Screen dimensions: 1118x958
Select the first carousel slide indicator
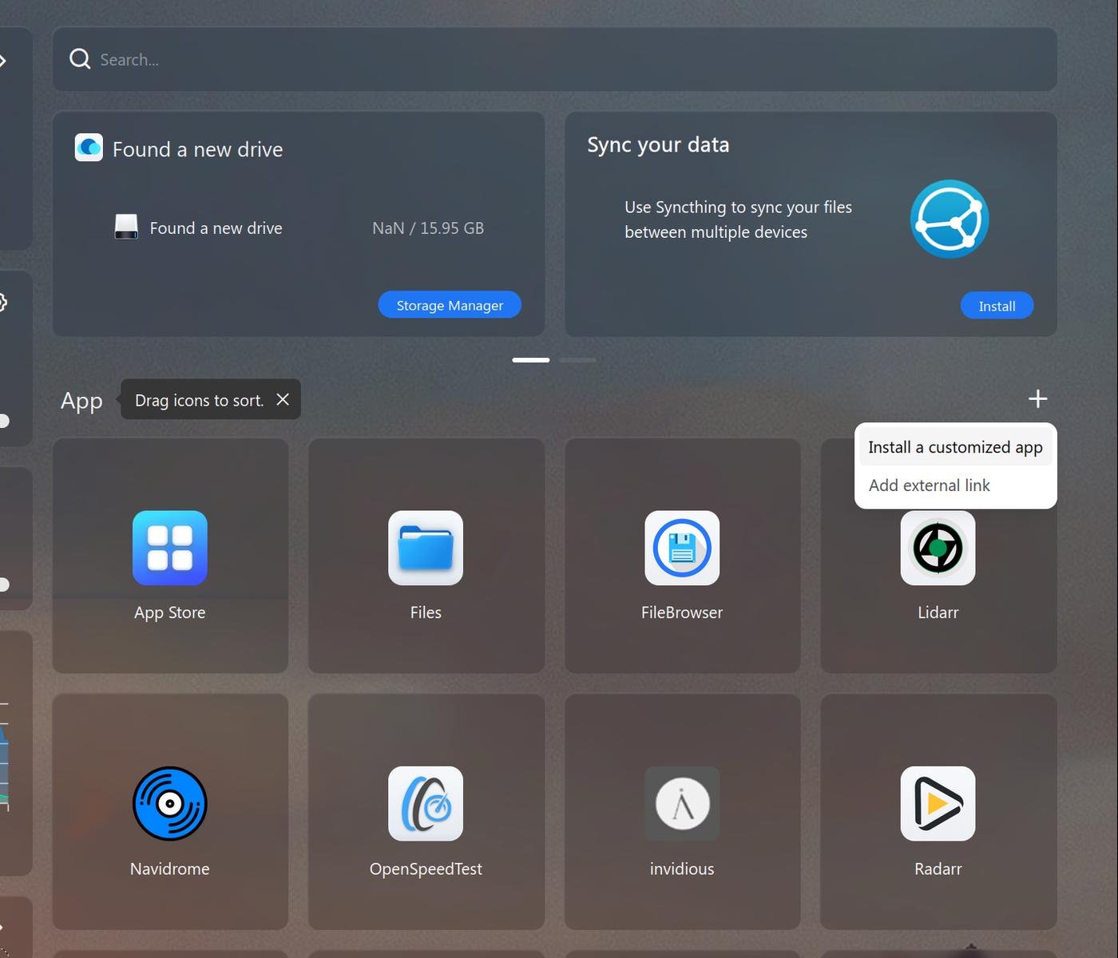530,360
